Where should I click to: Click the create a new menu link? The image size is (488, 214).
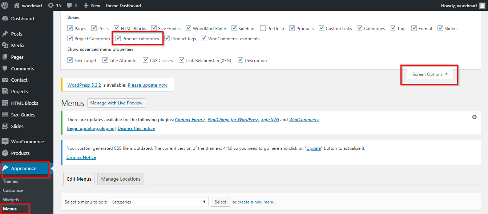tap(256, 202)
